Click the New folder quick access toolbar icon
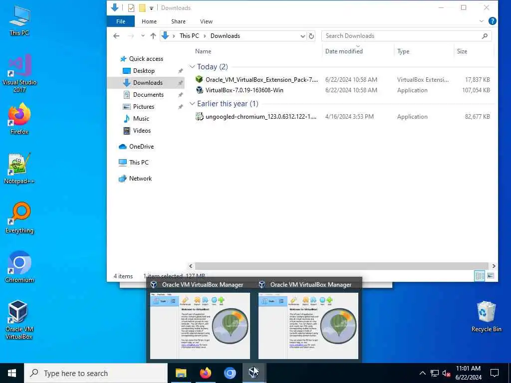511x383 pixels. pos(142,8)
